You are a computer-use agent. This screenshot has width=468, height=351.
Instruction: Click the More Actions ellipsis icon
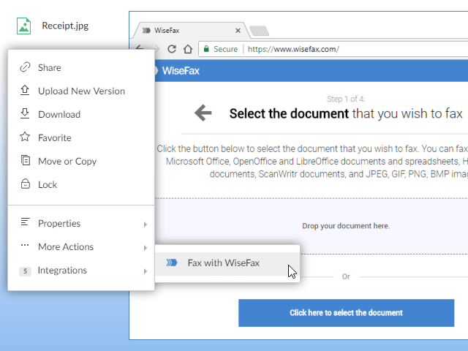[x=25, y=246]
